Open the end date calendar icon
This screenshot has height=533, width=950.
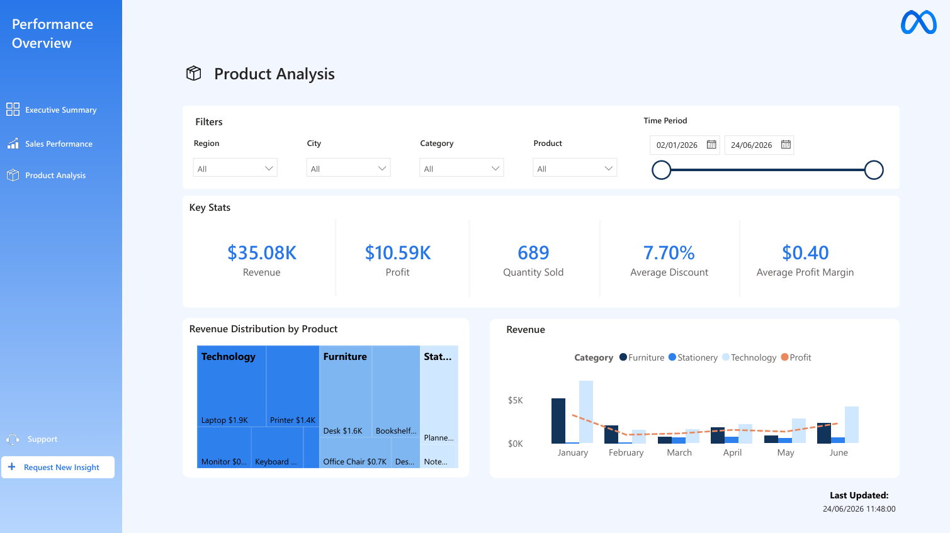[786, 145]
